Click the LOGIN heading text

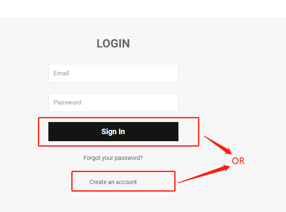pyautogui.click(x=113, y=44)
